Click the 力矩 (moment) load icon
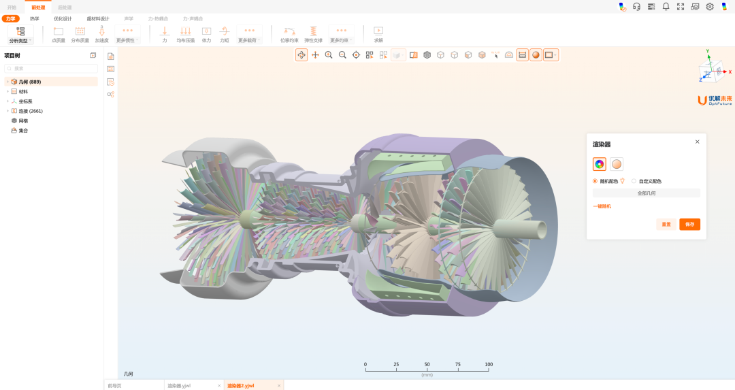The width and height of the screenshot is (735, 390). click(x=225, y=31)
